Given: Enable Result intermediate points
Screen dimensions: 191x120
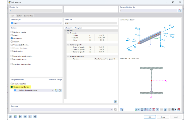Looking at the screenshot, I should (x=12, y=56).
